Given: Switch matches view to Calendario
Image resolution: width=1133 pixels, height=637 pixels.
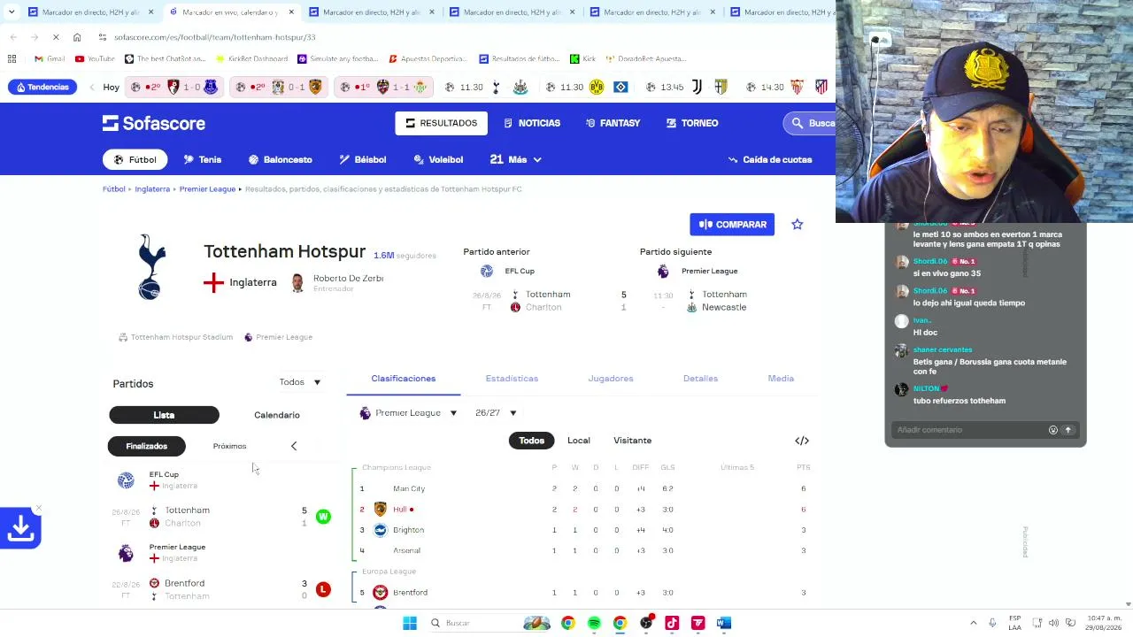Looking at the screenshot, I should tap(277, 415).
